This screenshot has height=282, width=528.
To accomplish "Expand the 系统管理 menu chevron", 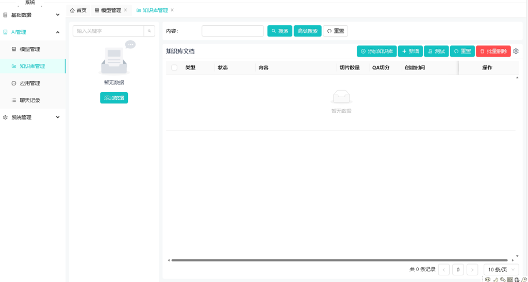I will coord(58,117).
